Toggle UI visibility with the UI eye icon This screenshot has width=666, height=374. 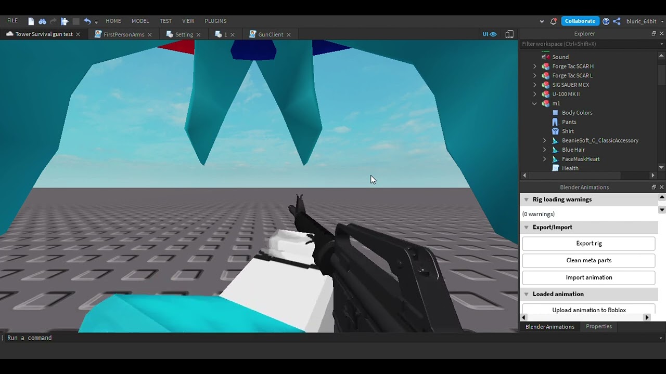point(489,33)
